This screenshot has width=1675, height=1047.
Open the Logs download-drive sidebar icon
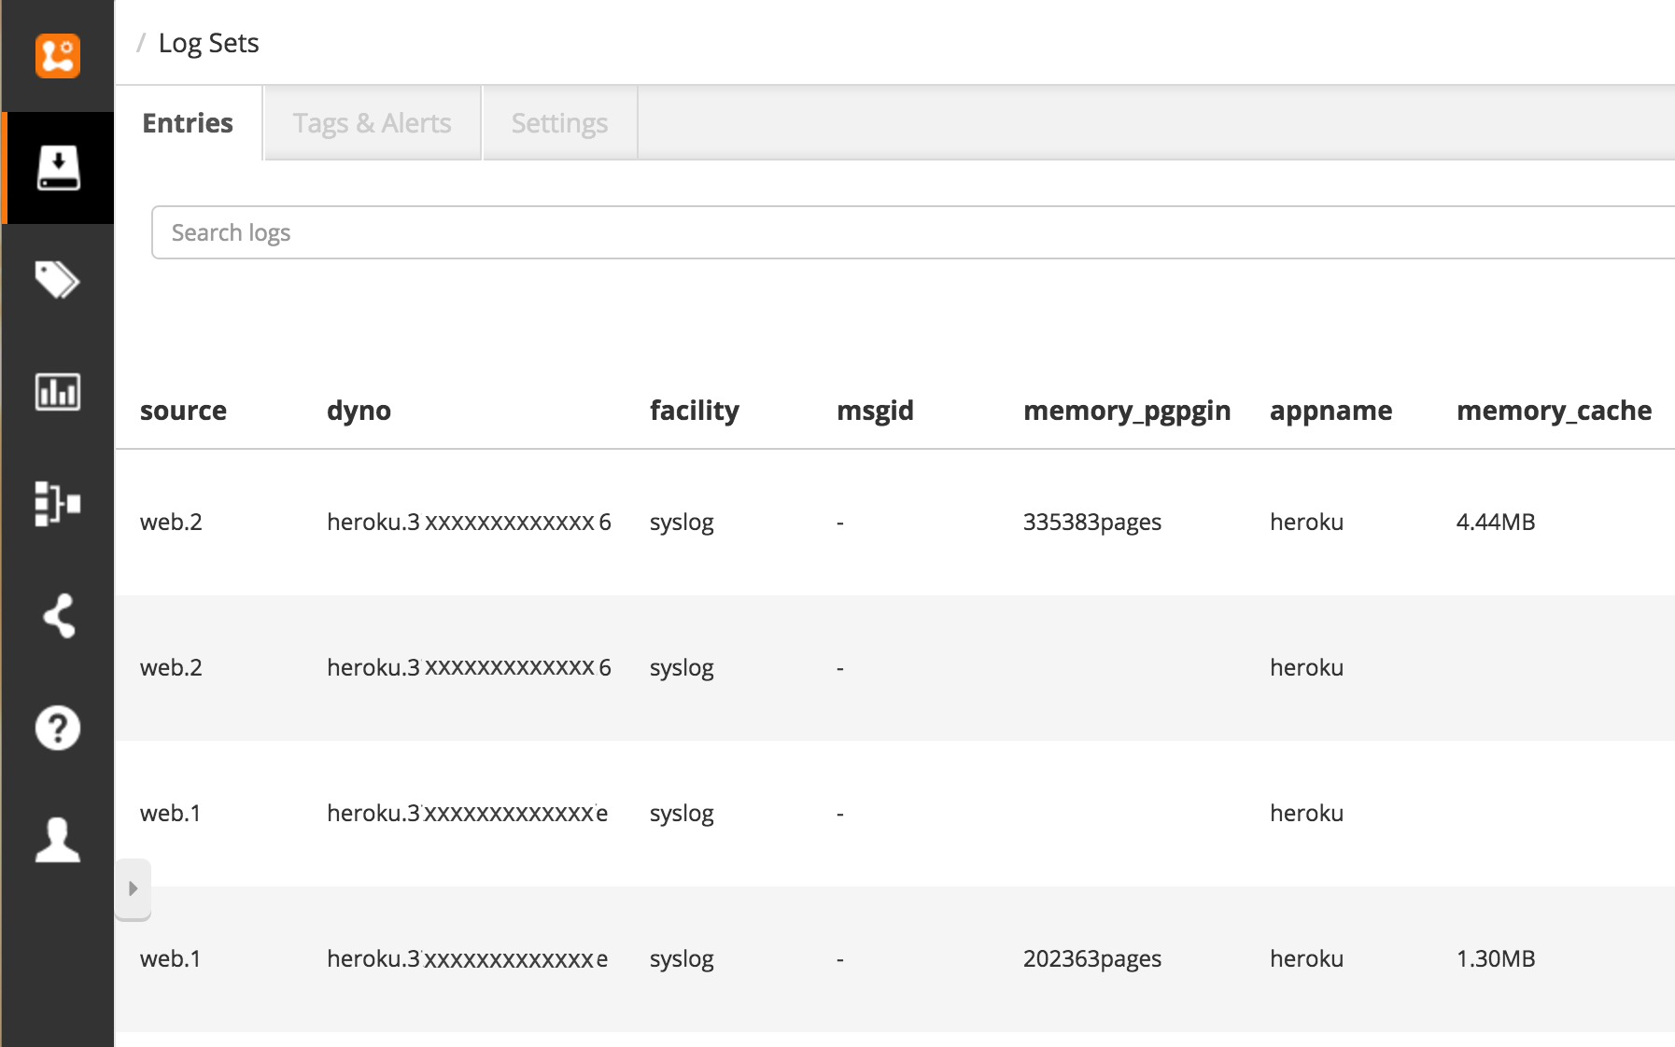coord(58,168)
